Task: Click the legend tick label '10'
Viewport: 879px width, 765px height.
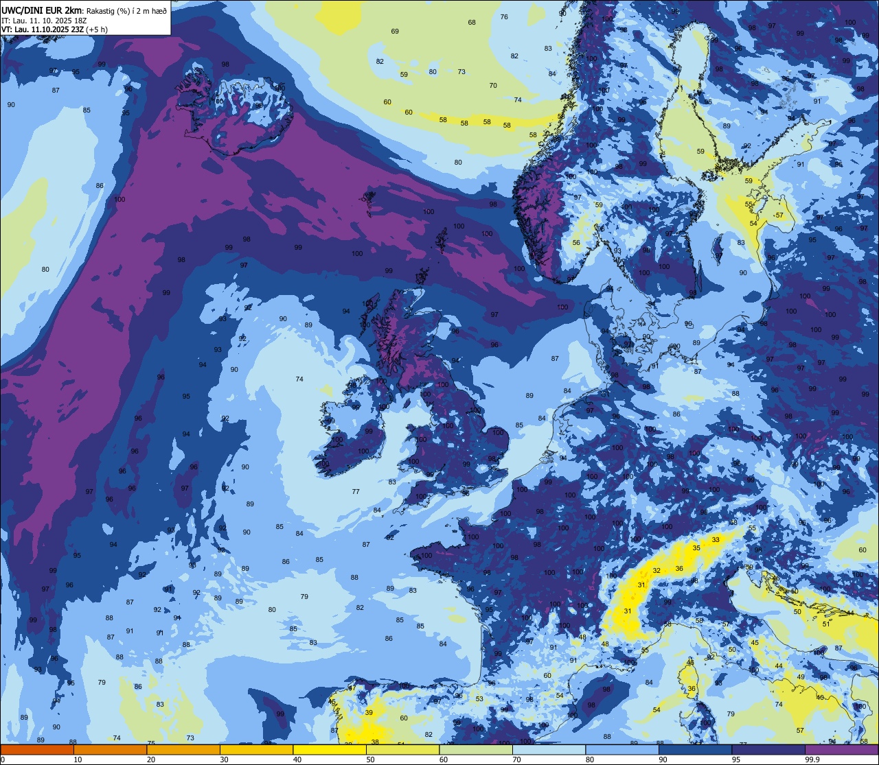Action: pyautogui.click(x=78, y=760)
